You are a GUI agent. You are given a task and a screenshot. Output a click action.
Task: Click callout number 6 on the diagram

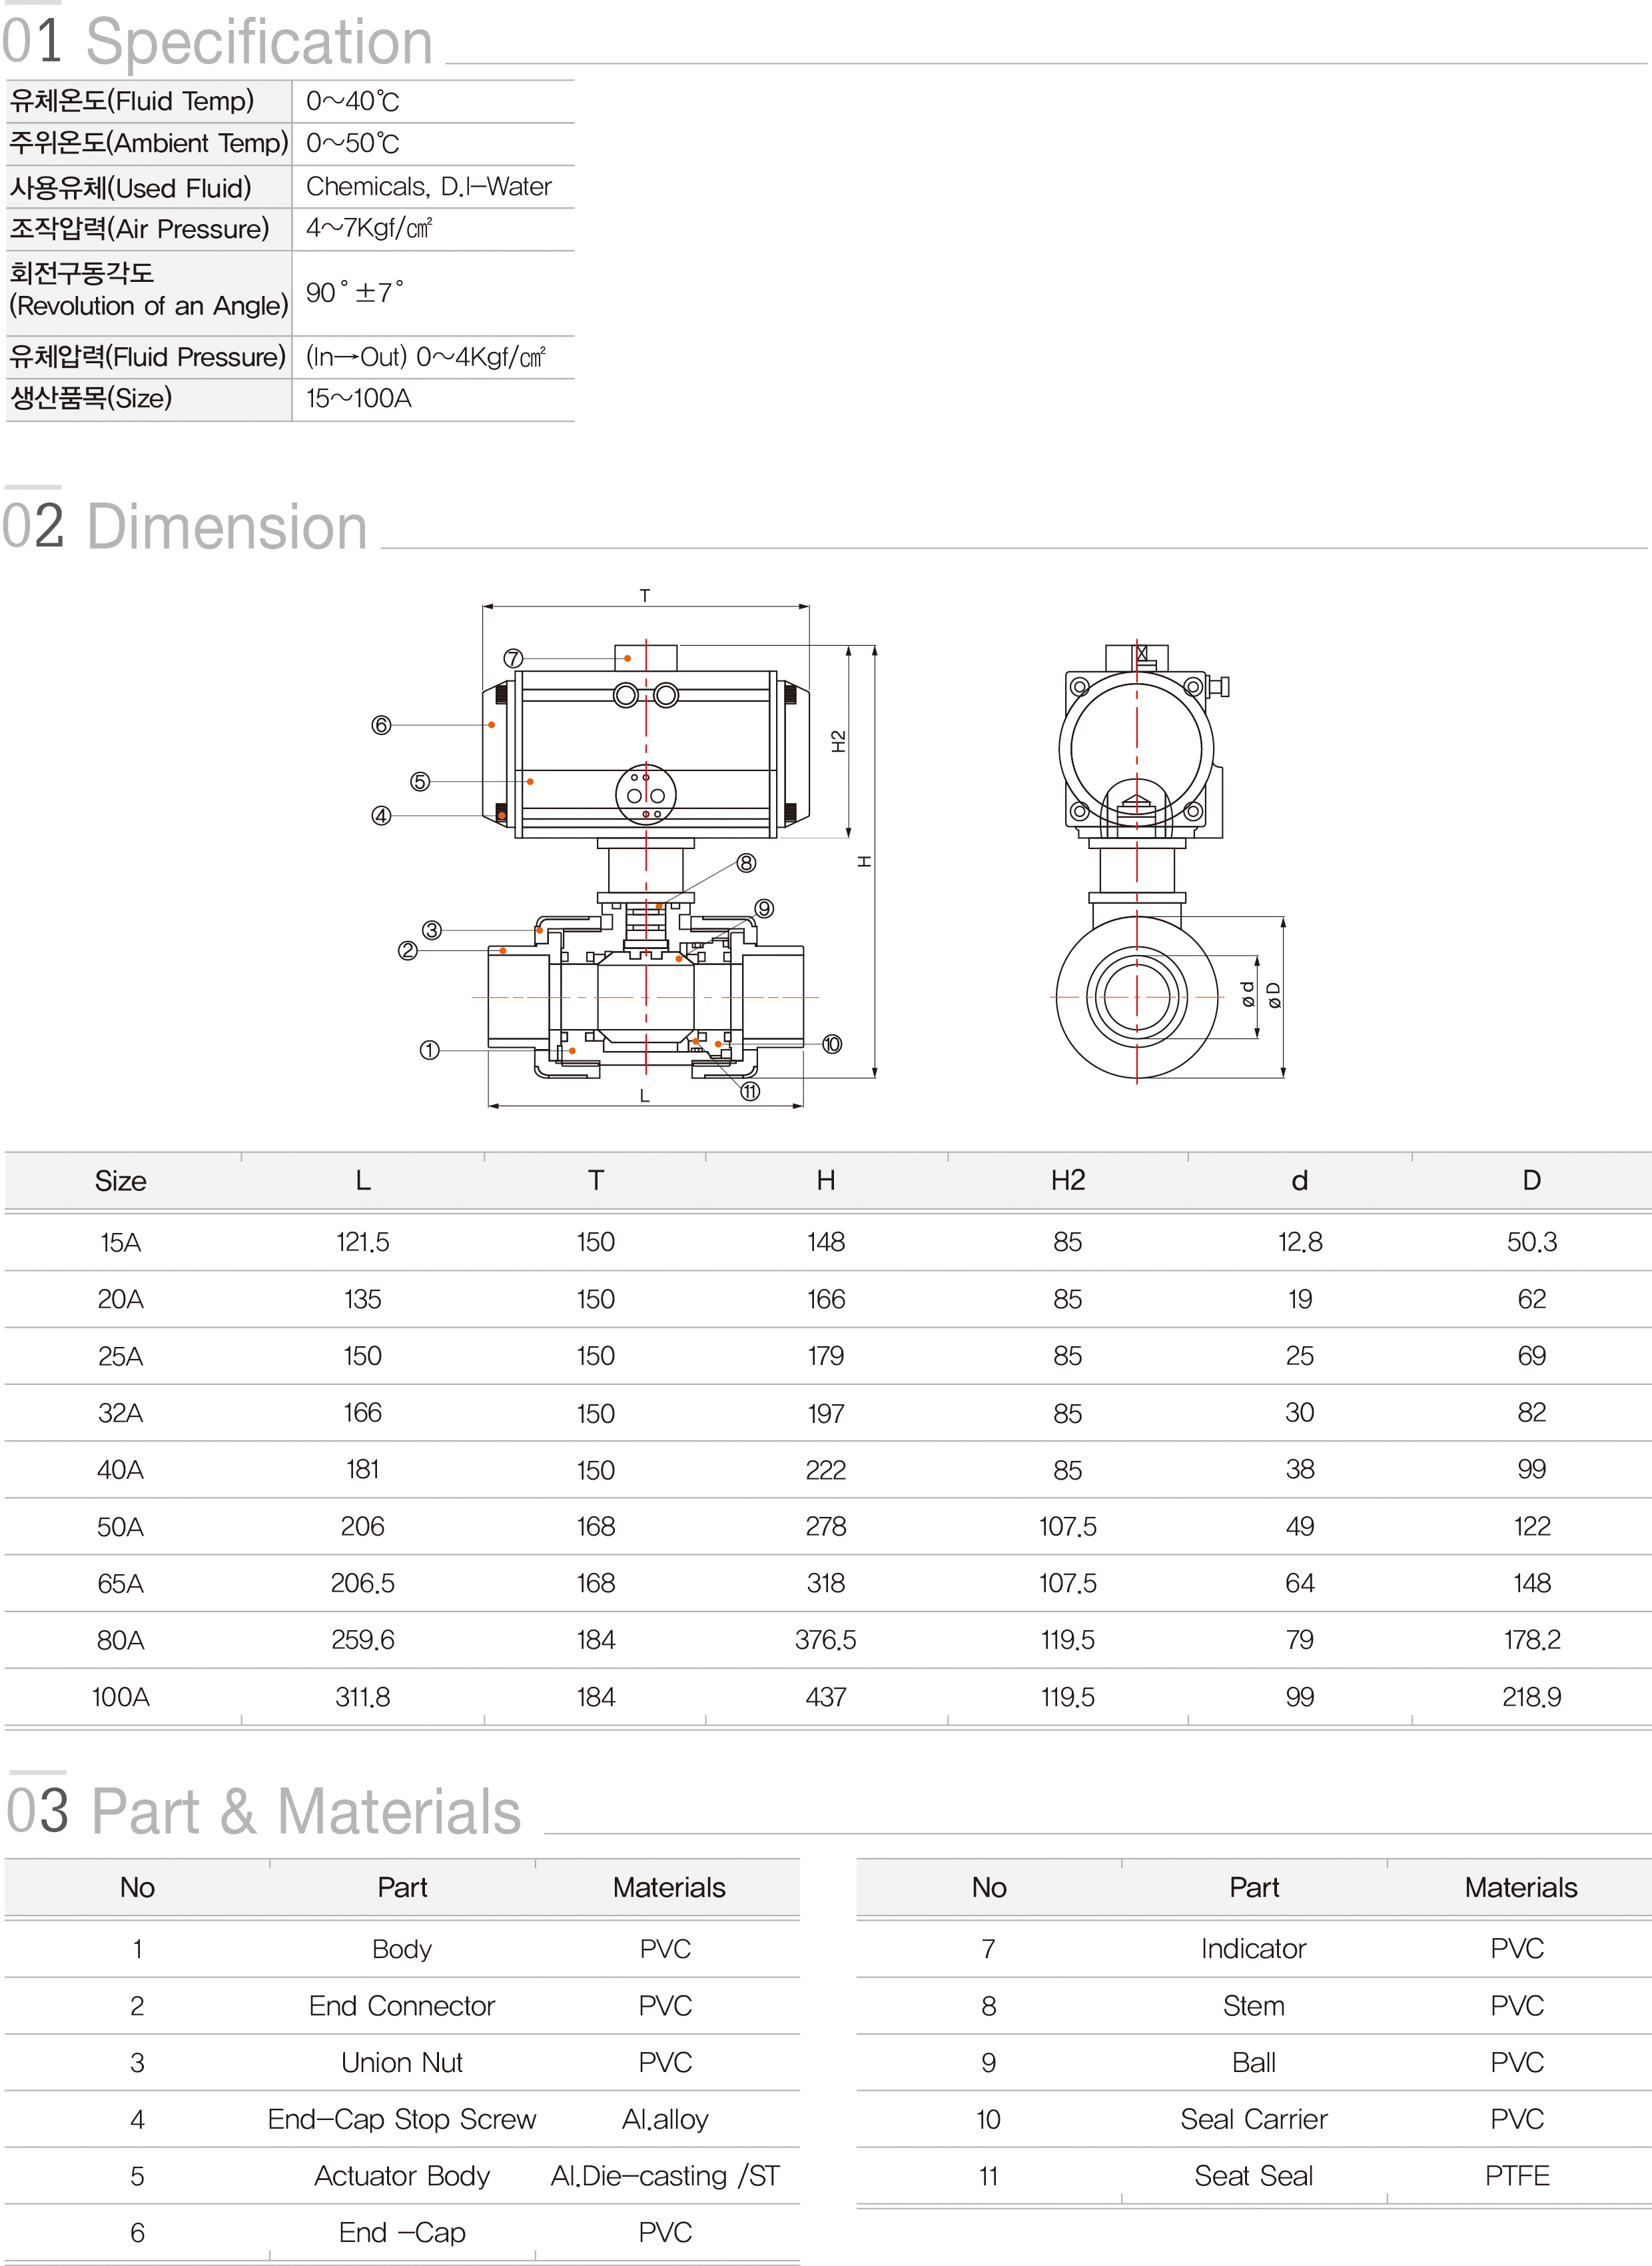pyautogui.click(x=381, y=724)
